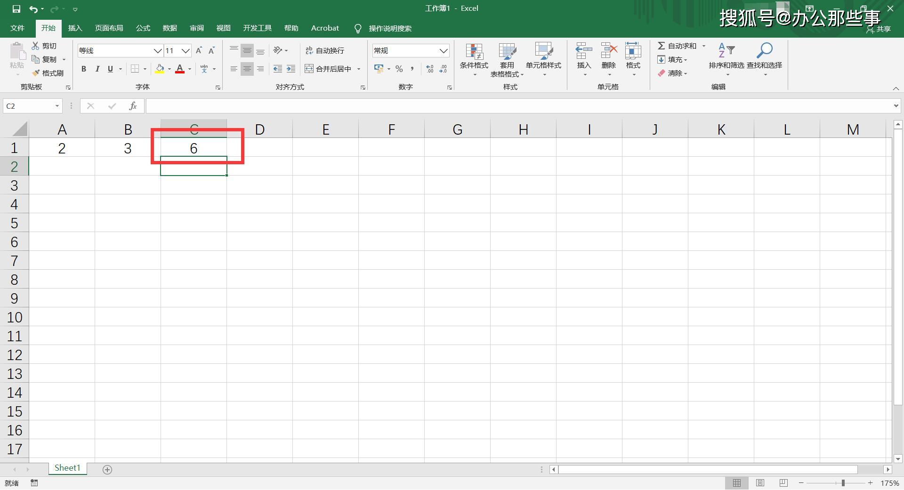Switch to the Data (数据) tab
The image size is (904, 490).
click(169, 28)
